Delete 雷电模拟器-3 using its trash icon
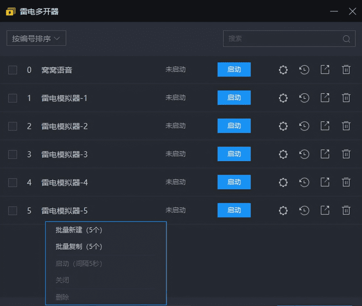362x306 pixels. point(346,154)
